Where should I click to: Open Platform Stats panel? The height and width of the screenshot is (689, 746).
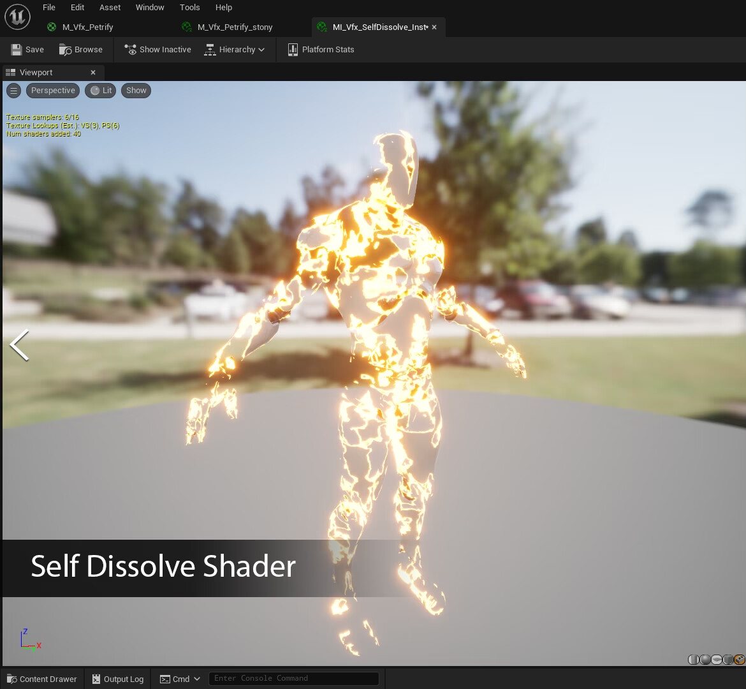[x=321, y=50]
